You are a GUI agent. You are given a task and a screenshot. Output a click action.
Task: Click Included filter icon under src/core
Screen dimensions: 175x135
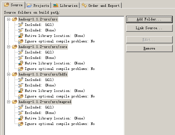(21, 52)
